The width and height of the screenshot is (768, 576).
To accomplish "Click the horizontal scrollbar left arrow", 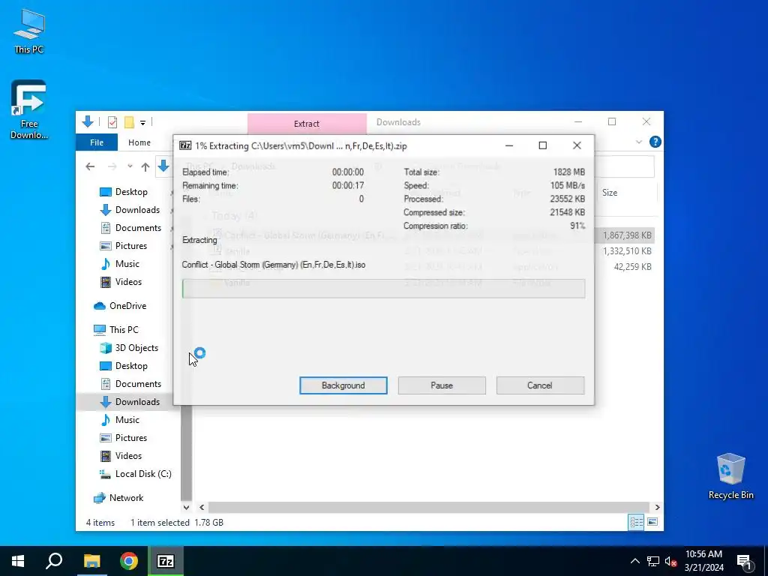I will coord(202,508).
